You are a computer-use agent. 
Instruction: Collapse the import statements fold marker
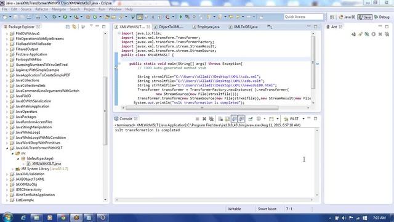[x=119, y=33]
